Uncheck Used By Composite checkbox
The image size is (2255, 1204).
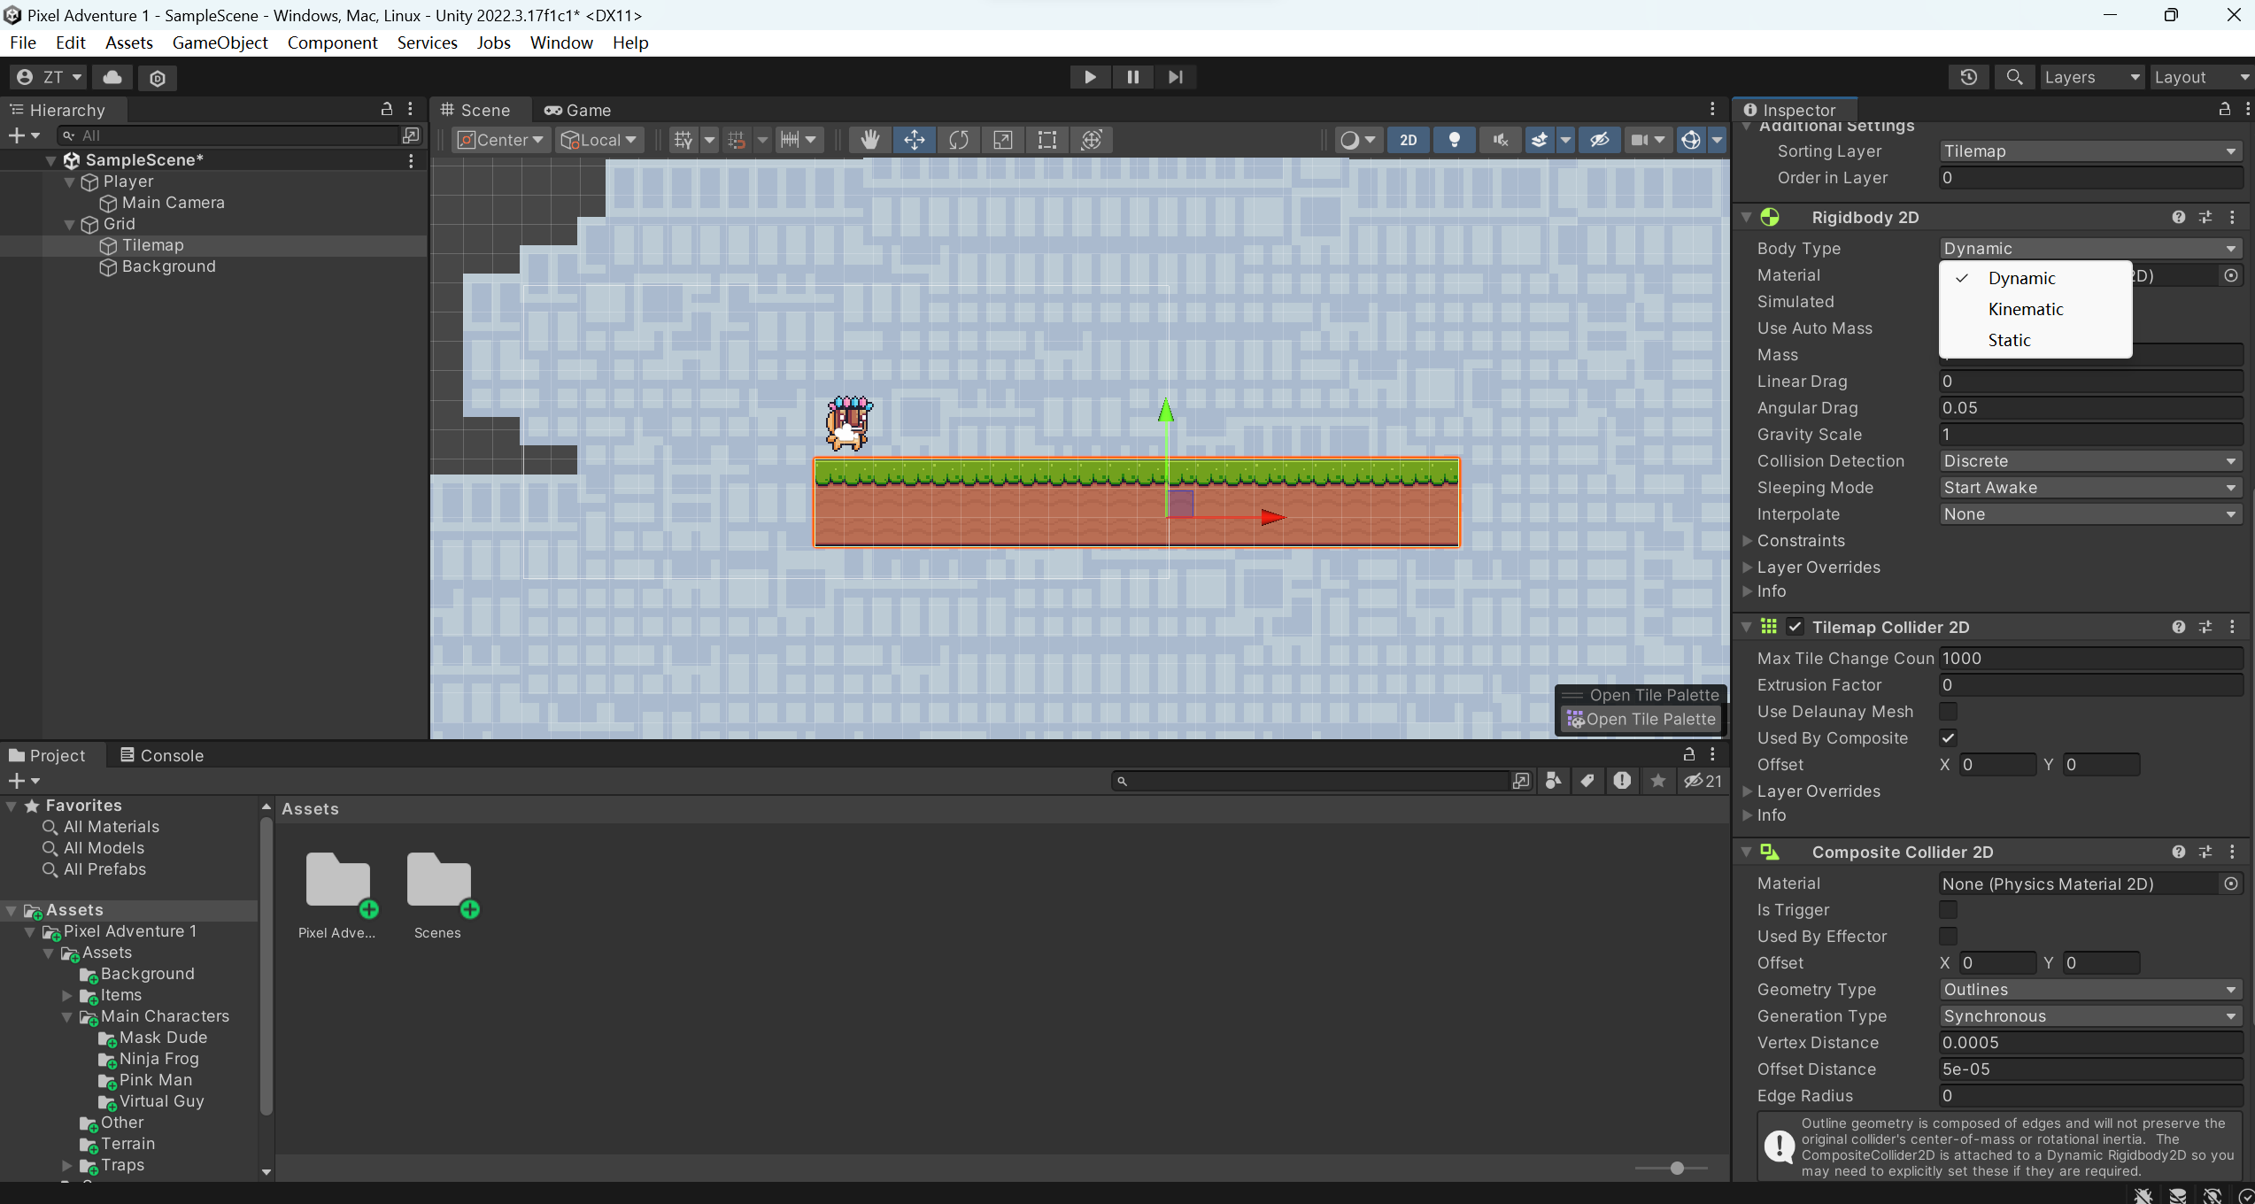point(1948,737)
